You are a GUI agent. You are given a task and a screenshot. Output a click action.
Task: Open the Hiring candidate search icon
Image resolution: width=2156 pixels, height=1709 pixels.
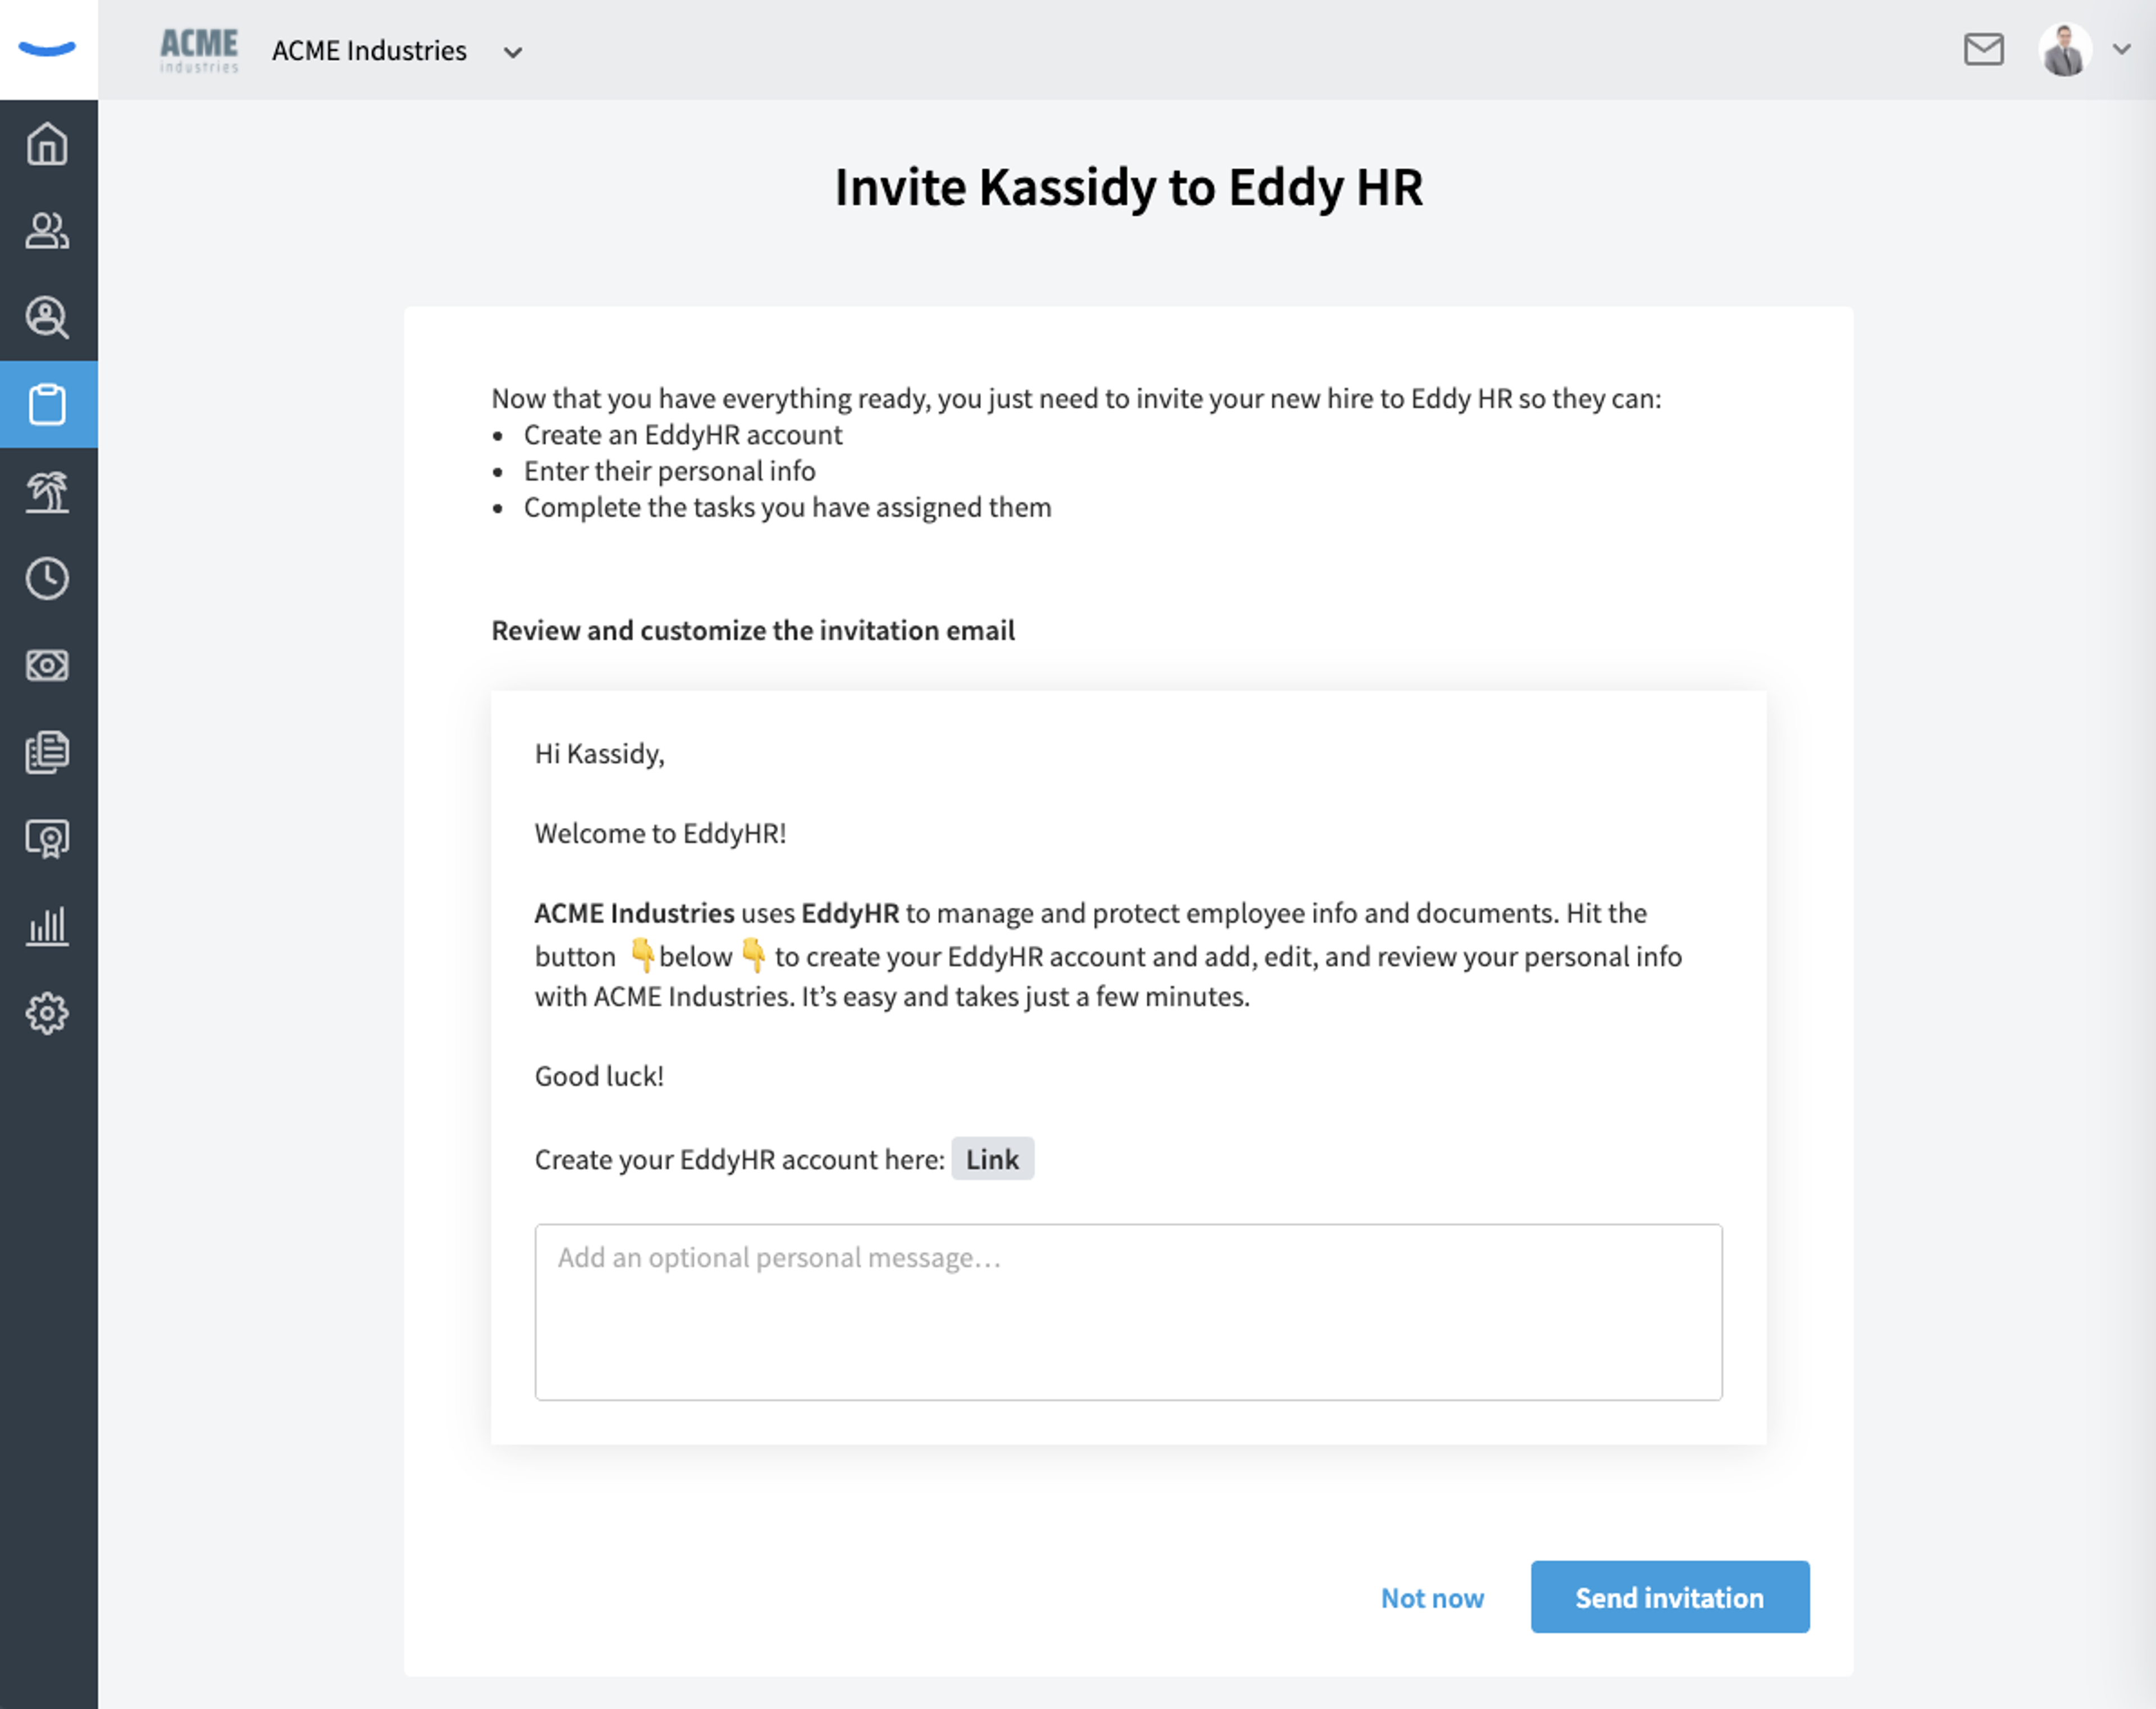point(47,318)
